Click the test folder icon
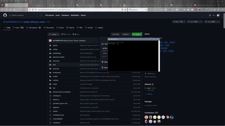 pos(50,88)
